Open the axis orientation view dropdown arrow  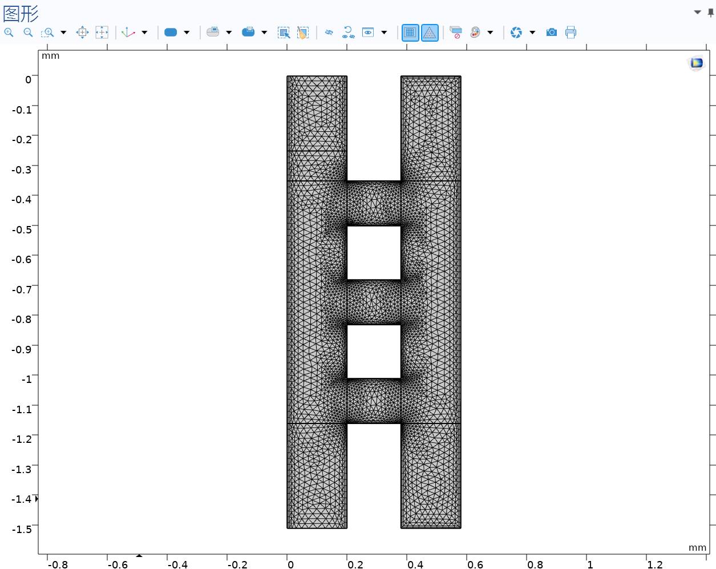[144, 33]
